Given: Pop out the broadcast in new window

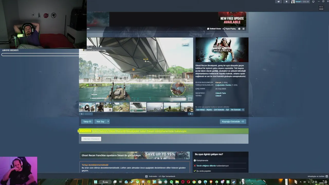Looking at the screenshot, I should tap(243, 29).
